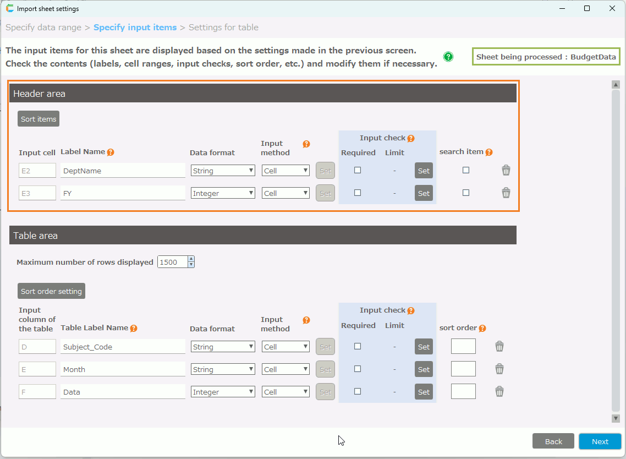Delete the DeptName header row
This screenshot has width=626, height=459.
(506, 171)
